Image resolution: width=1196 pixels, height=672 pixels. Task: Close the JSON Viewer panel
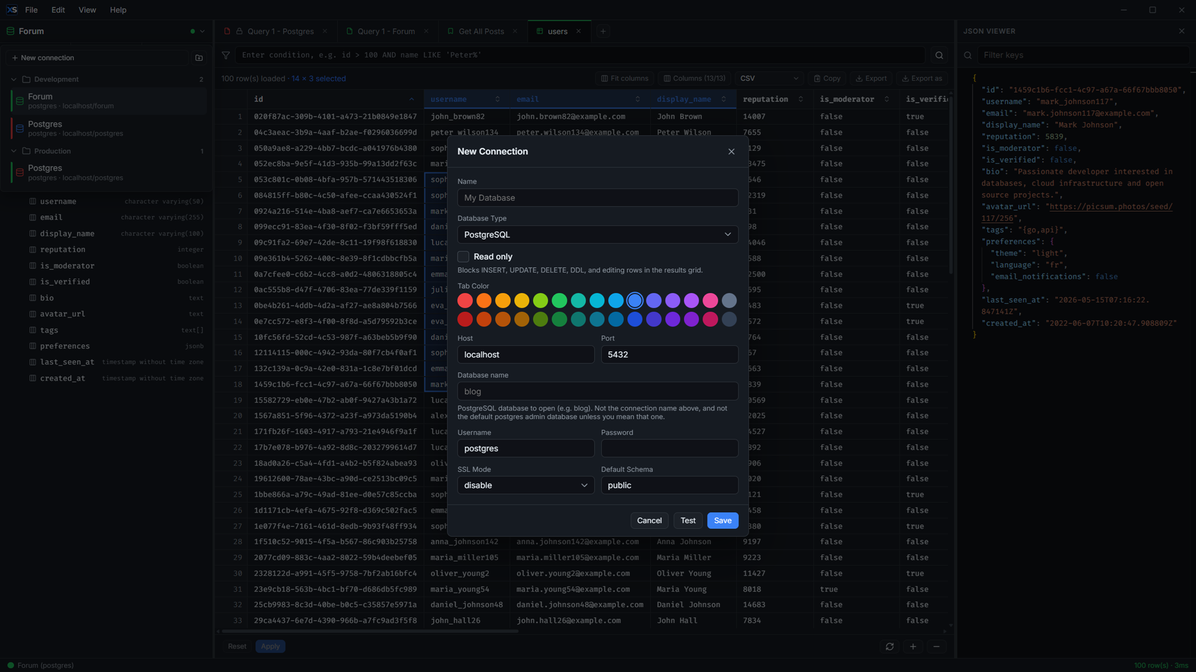pyautogui.click(x=1181, y=32)
